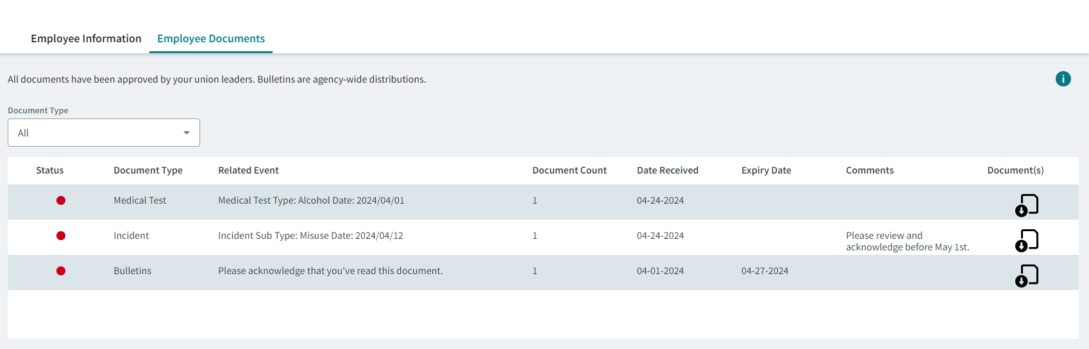Click the Date Received column header

click(x=667, y=170)
